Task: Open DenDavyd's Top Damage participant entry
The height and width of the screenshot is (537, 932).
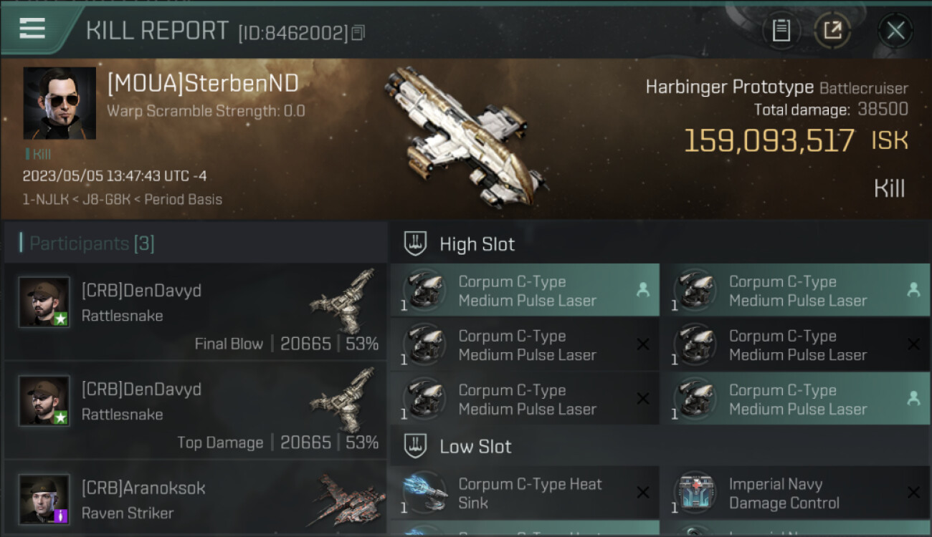Action: 195,410
